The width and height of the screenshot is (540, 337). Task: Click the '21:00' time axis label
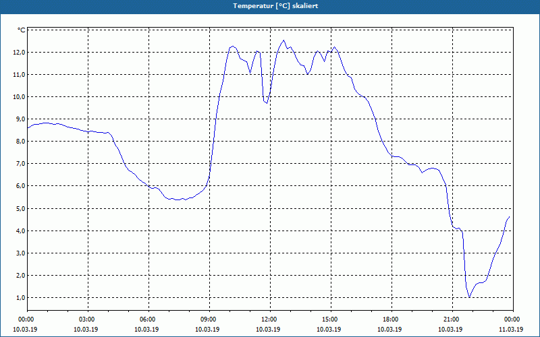[x=452, y=319]
